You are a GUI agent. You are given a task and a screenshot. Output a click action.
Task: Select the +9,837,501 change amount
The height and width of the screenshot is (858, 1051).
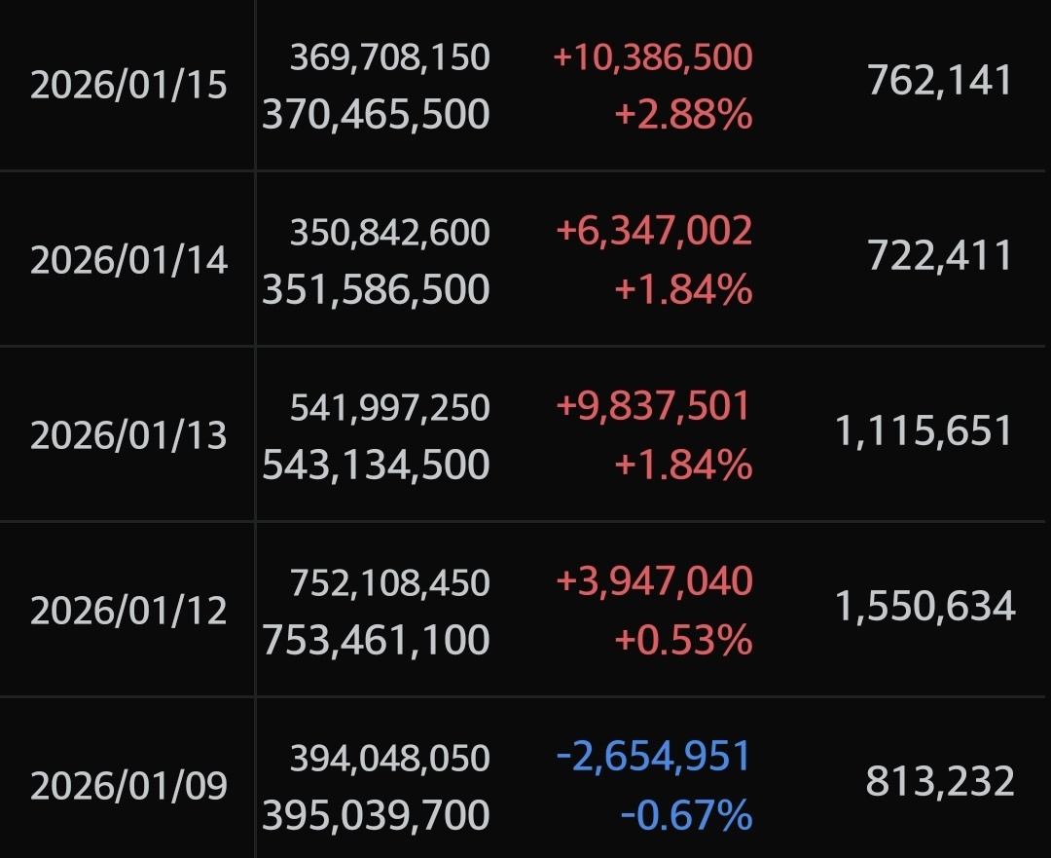654,407
